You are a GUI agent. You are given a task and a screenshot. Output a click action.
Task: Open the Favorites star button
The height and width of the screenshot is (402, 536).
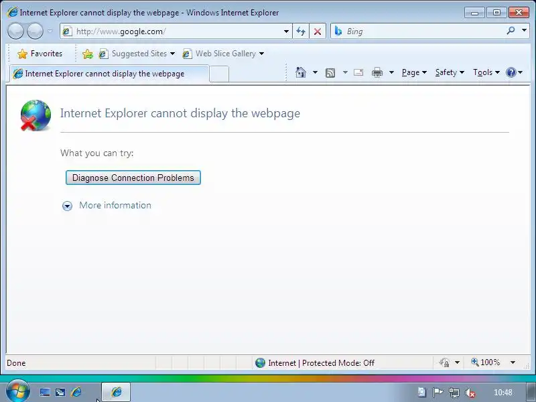40,54
